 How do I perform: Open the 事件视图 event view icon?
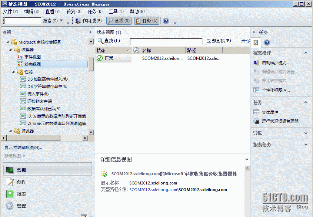pyautogui.click(x=20, y=57)
